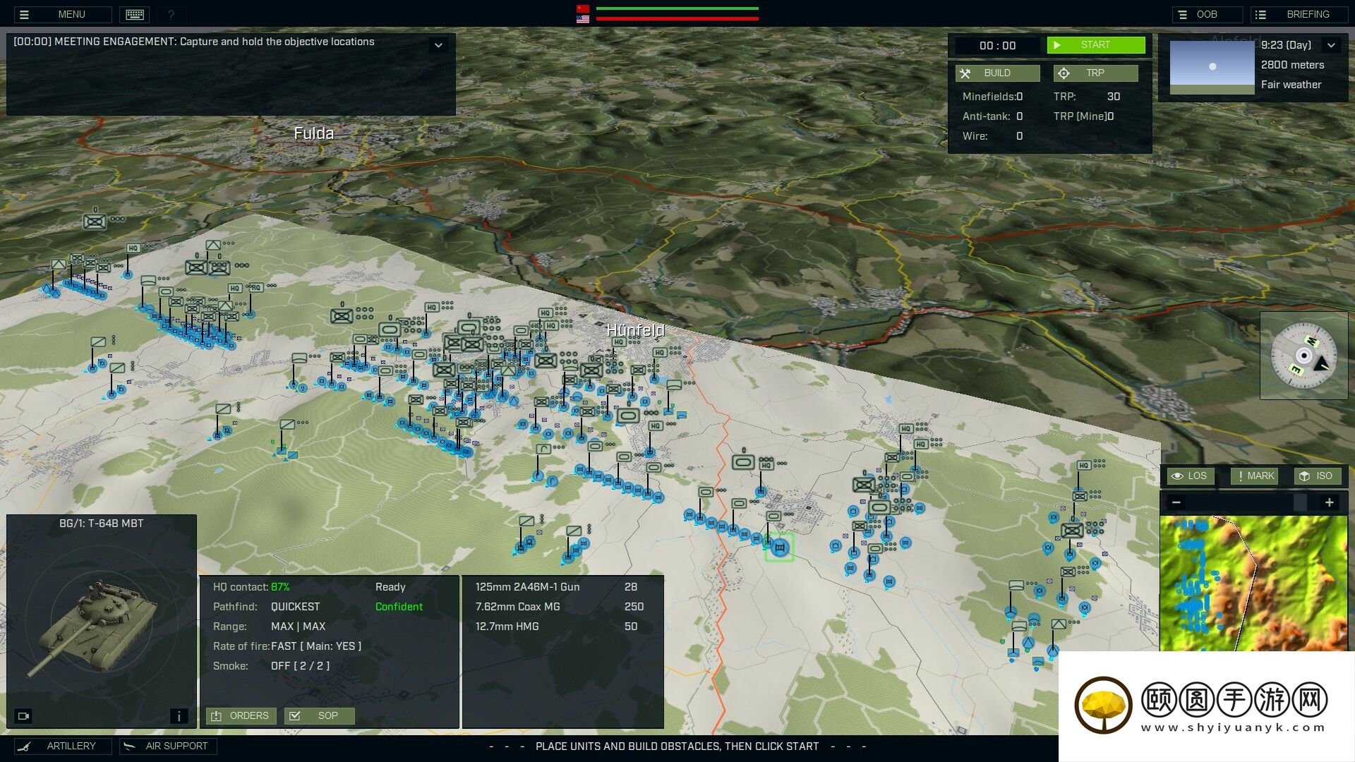Click the sky weather preview thumbnail

1212,67
